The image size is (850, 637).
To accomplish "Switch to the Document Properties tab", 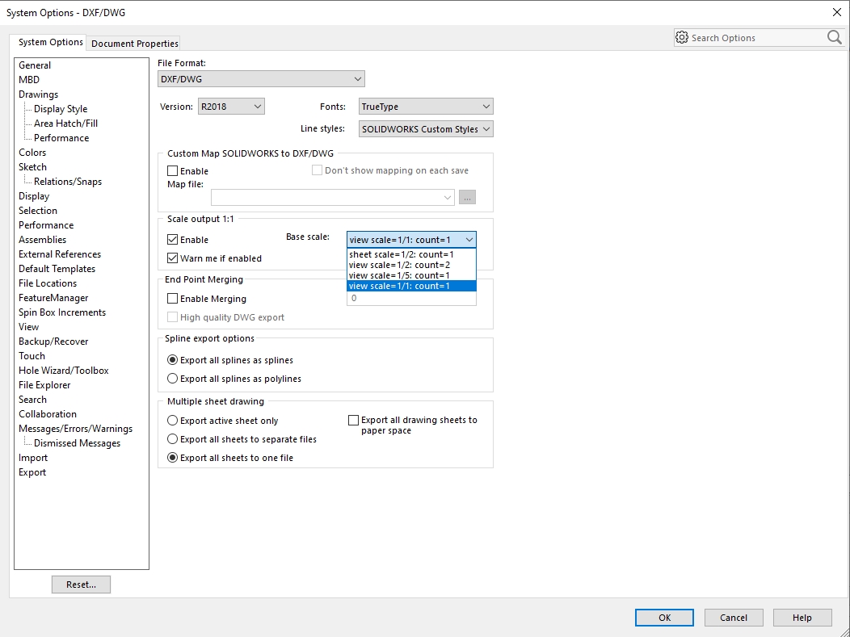I will (x=135, y=44).
